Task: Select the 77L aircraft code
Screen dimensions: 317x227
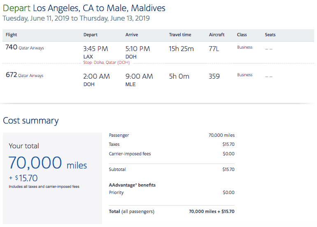Action: [x=214, y=49]
